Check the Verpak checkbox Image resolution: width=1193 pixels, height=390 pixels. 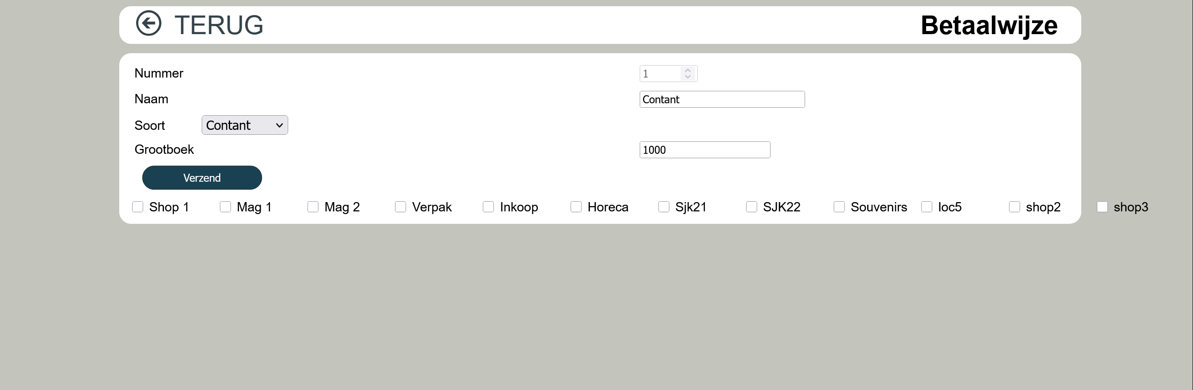tap(401, 207)
